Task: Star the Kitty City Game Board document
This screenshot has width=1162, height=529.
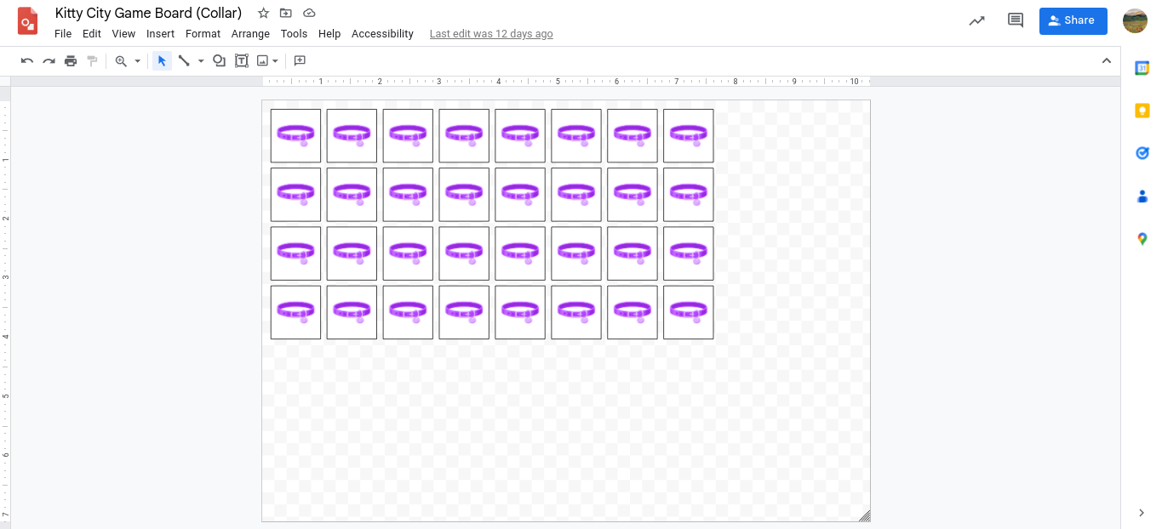Action: (x=263, y=13)
